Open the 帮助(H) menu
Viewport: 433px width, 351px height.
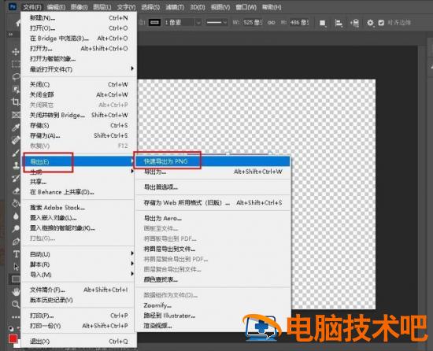[272, 7]
